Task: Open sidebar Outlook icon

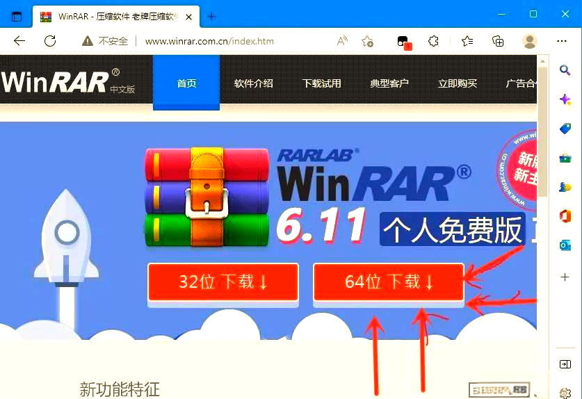Action: (x=565, y=245)
